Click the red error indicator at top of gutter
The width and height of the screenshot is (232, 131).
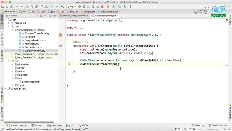[227, 20]
